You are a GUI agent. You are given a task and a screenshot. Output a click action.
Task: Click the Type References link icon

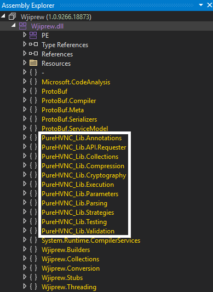click(x=33, y=44)
